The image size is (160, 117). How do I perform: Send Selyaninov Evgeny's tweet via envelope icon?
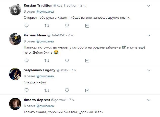click(x=87, y=90)
